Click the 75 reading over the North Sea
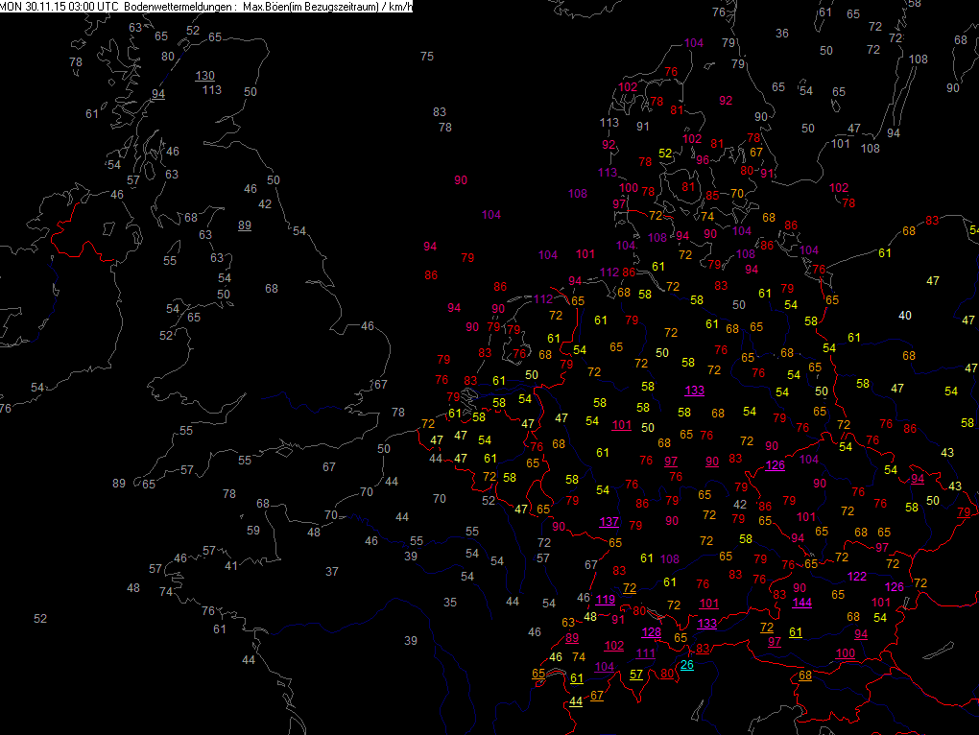This screenshot has height=735, width=979. pos(427,57)
